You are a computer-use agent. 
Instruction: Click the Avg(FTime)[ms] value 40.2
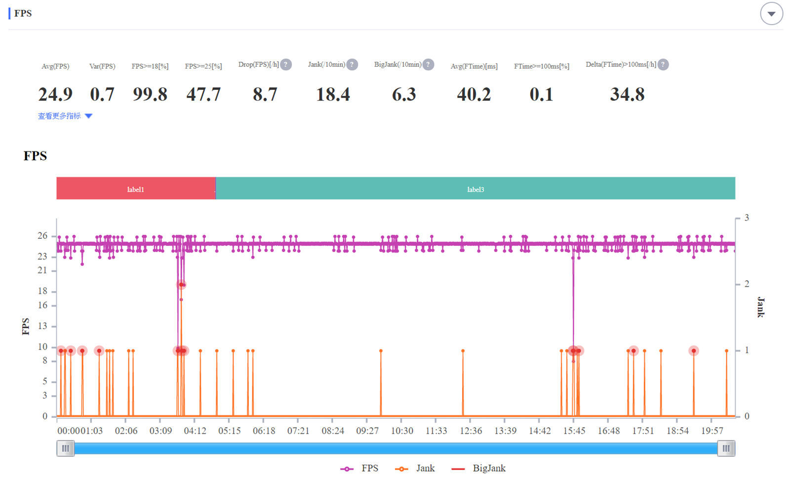click(x=474, y=94)
